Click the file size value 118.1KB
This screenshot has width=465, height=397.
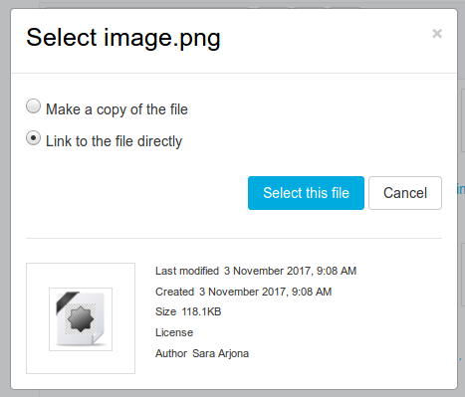pyautogui.click(x=201, y=311)
